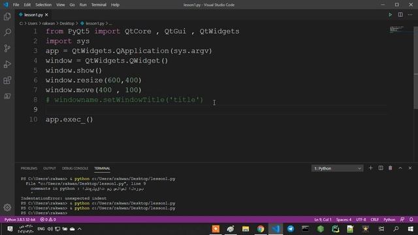Open Source Control view
418x235 pixels.
[7, 48]
